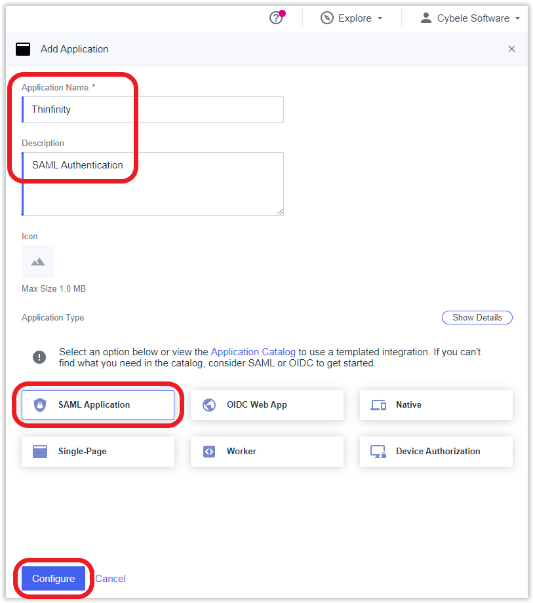Focus the Application Name input field
The image size is (533, 603).
[153, 109]
